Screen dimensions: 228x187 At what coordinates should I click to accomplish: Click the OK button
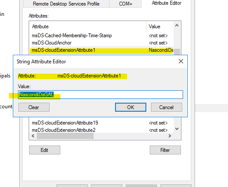pyautogui.click(x=130, y=107)
